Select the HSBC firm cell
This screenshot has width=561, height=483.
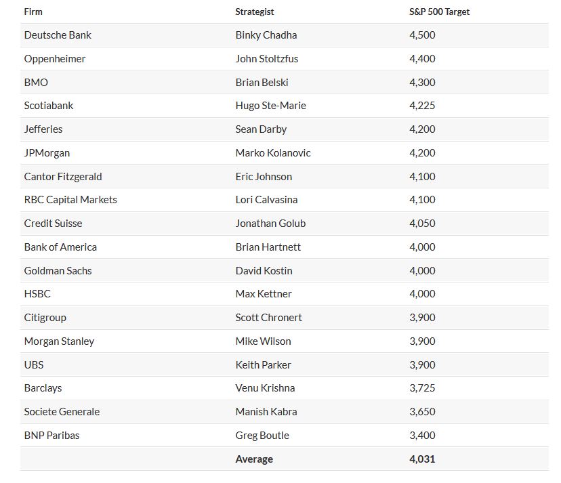(37, 294)
